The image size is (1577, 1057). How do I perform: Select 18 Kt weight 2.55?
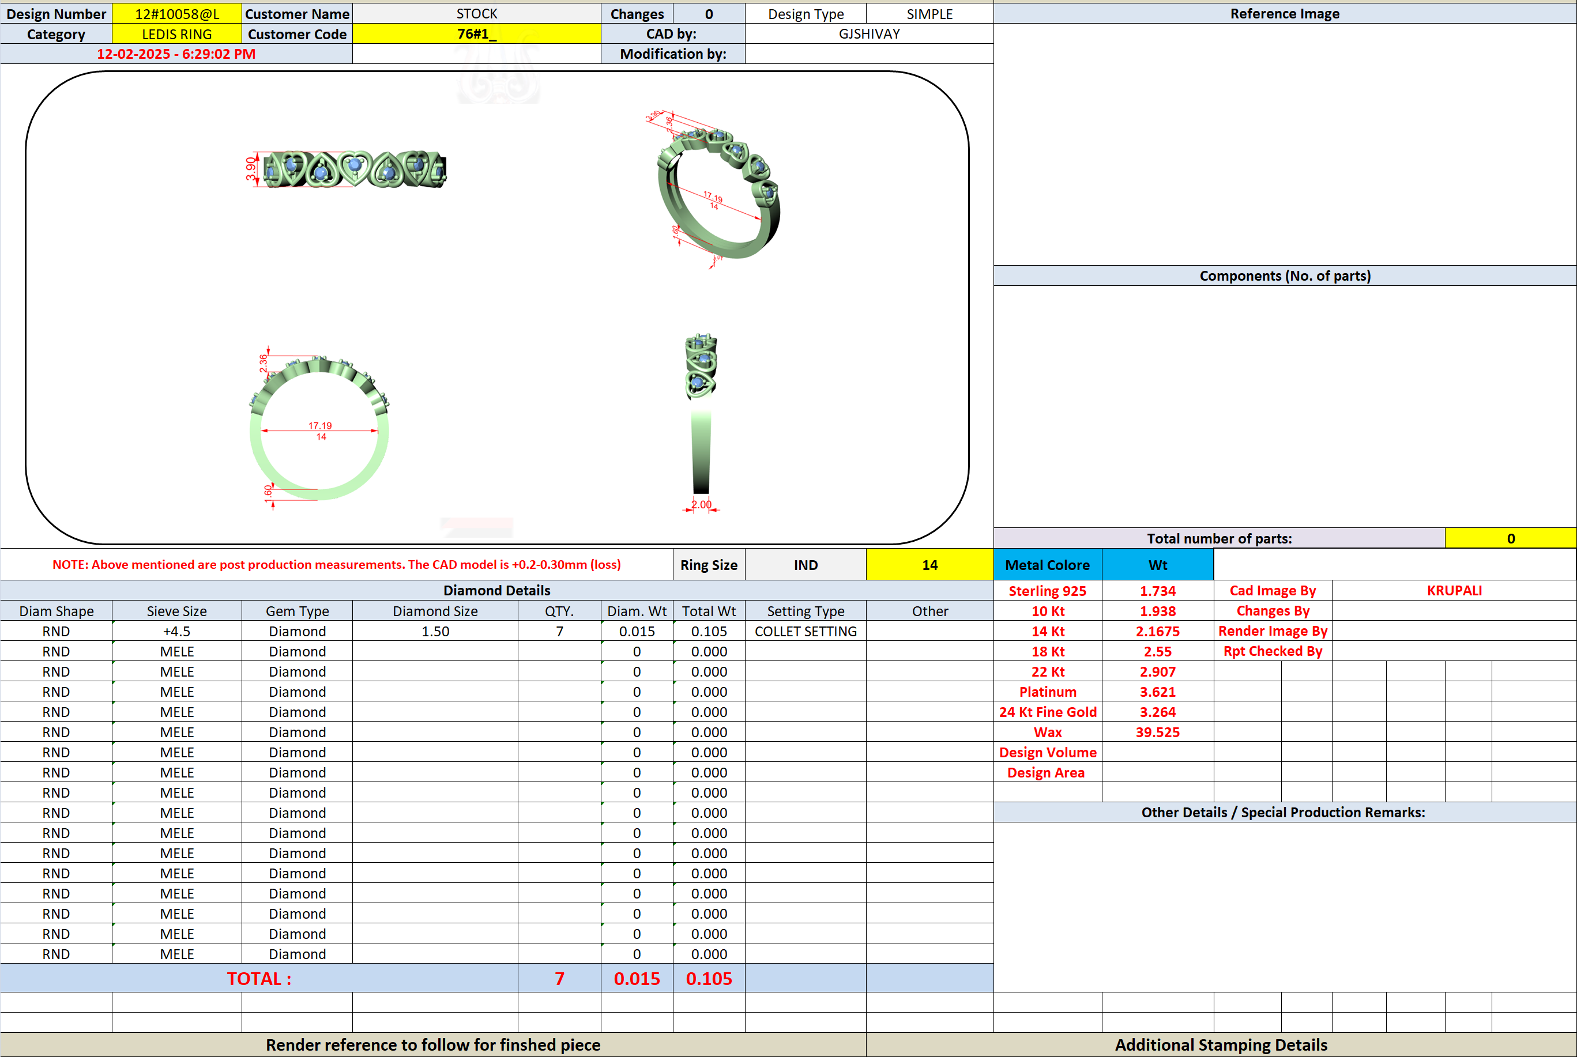(1158, 652)
